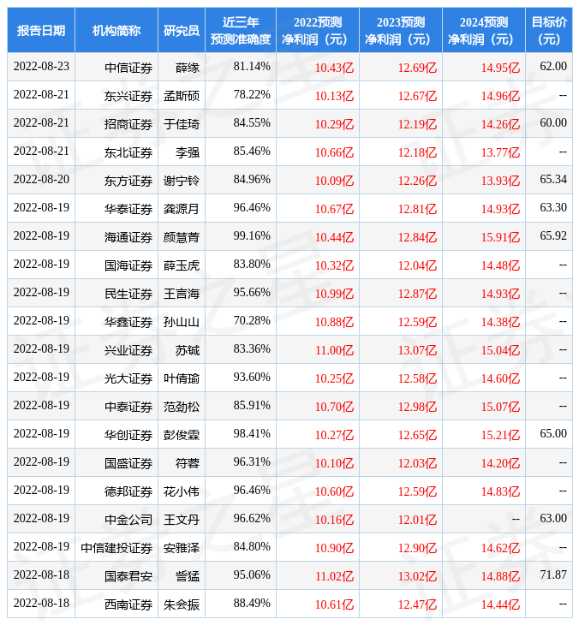The height and width of the screenshot is (625, 573).
Task: Click analyst name 孙山山
Action: coord(182,322)
